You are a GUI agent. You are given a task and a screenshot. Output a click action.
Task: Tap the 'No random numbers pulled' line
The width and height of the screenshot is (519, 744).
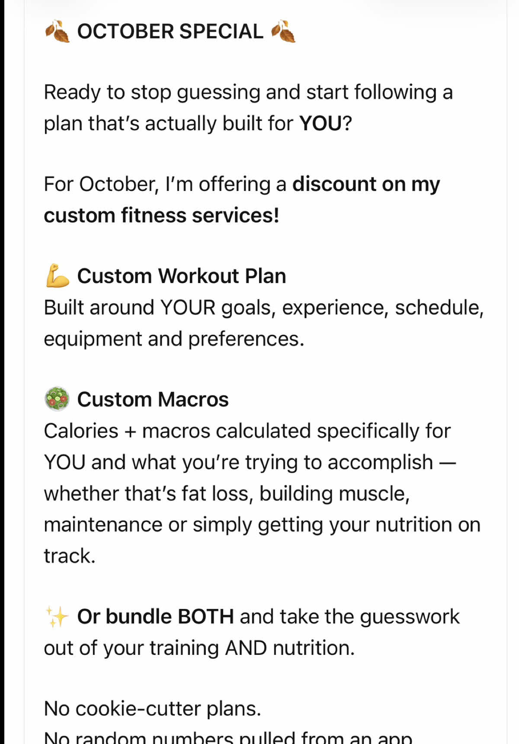[228, 737]
